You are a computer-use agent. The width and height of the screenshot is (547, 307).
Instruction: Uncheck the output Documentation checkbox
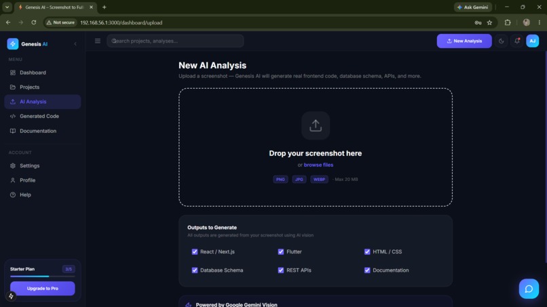pos(367,270)
